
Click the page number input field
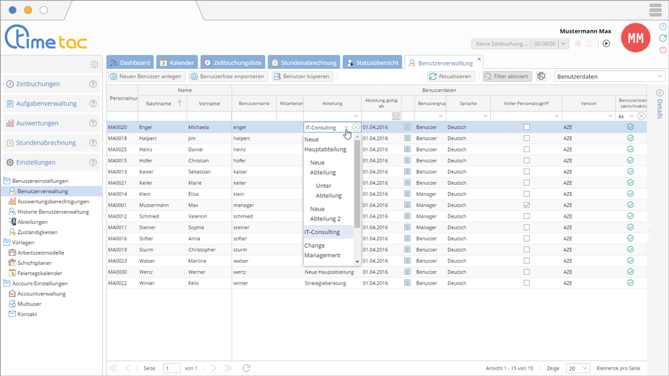[x=171, y=368]
